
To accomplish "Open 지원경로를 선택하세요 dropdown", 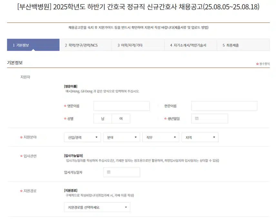I will pos(97,207).
